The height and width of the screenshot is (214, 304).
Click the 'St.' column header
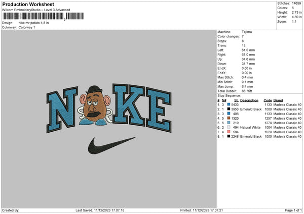tap(236, 100)
